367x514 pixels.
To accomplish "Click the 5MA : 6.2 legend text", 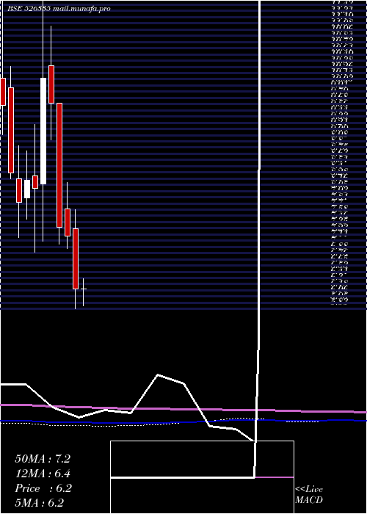I will (39, 503).
